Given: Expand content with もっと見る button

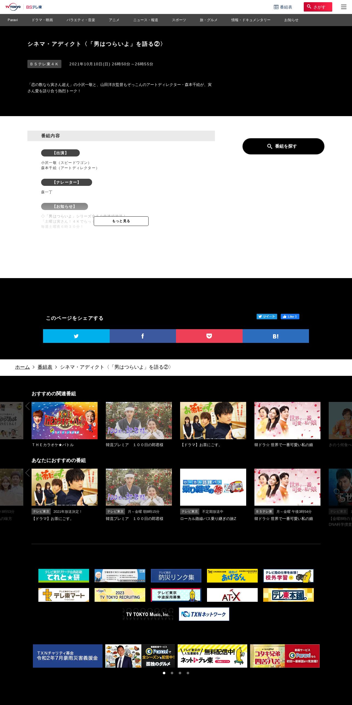Looking at the screenshot, I should pos(121,221).
